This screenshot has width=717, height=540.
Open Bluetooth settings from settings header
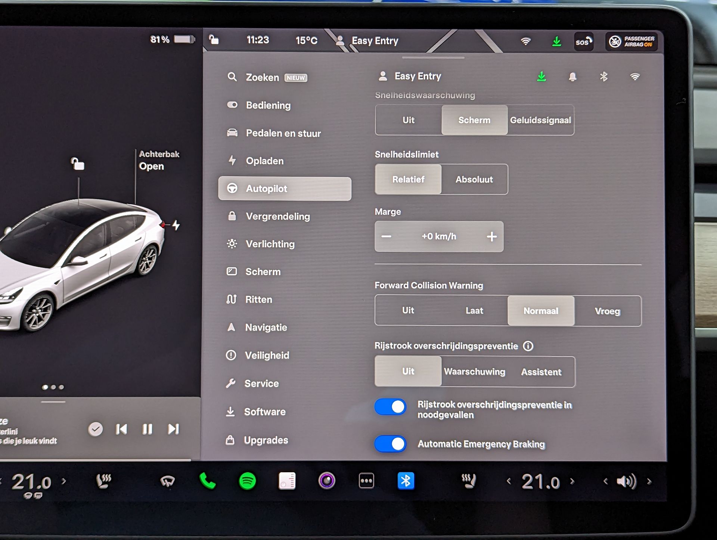(x=603, y=77)
